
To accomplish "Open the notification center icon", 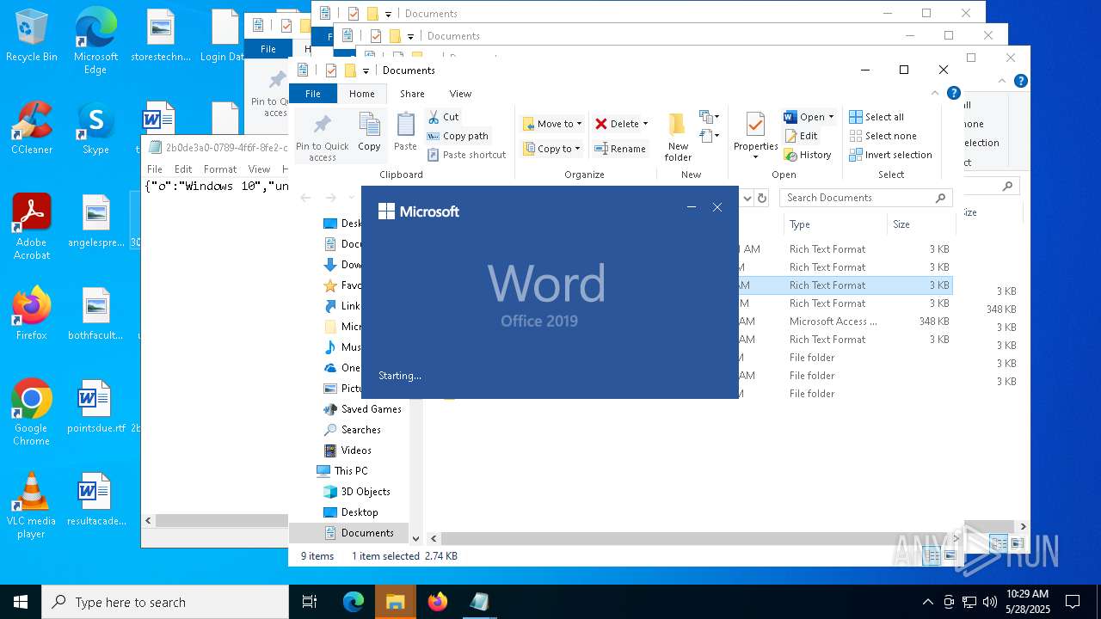I will (1073, 602).
